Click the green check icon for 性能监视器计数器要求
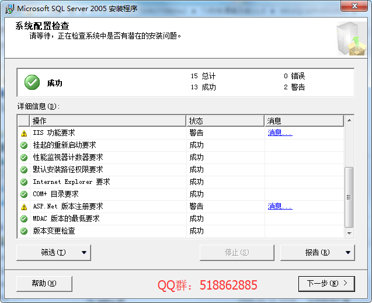 24,158
